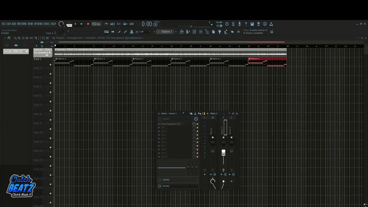The height and width of the screenshot is (207, 368).
Task: Save the project with disk icon
Action: coord(252,24)
